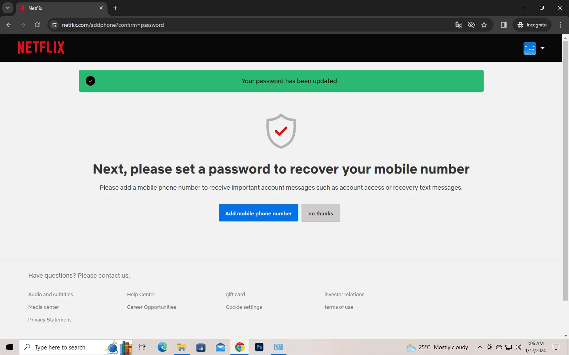Click the Incognito indicator button
569x355 pixels.
[532, 25]
